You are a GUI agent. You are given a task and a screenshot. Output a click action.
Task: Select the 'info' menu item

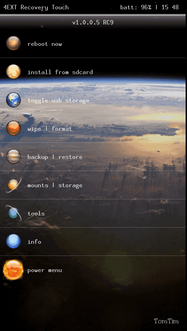coord(93,242)
